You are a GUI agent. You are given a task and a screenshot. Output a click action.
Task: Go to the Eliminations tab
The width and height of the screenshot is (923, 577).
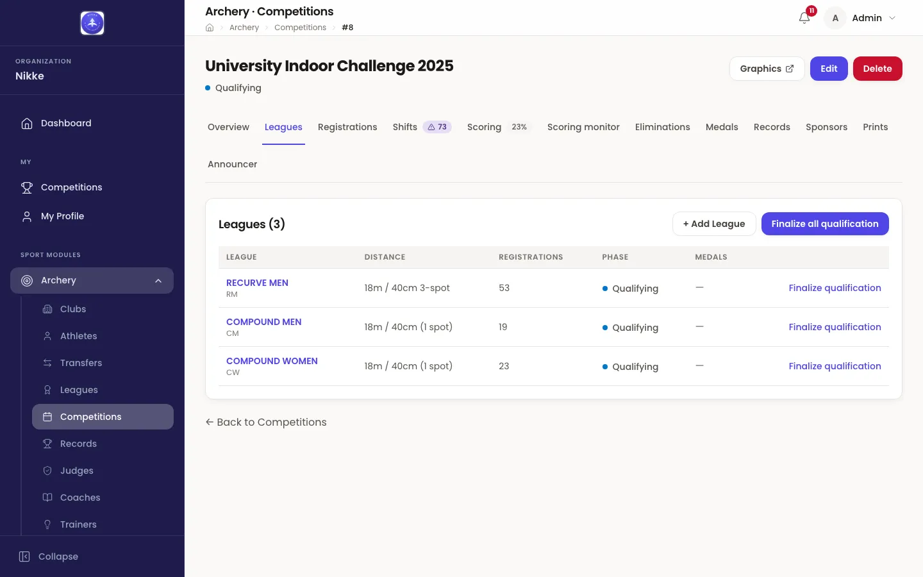coord(663,127)
